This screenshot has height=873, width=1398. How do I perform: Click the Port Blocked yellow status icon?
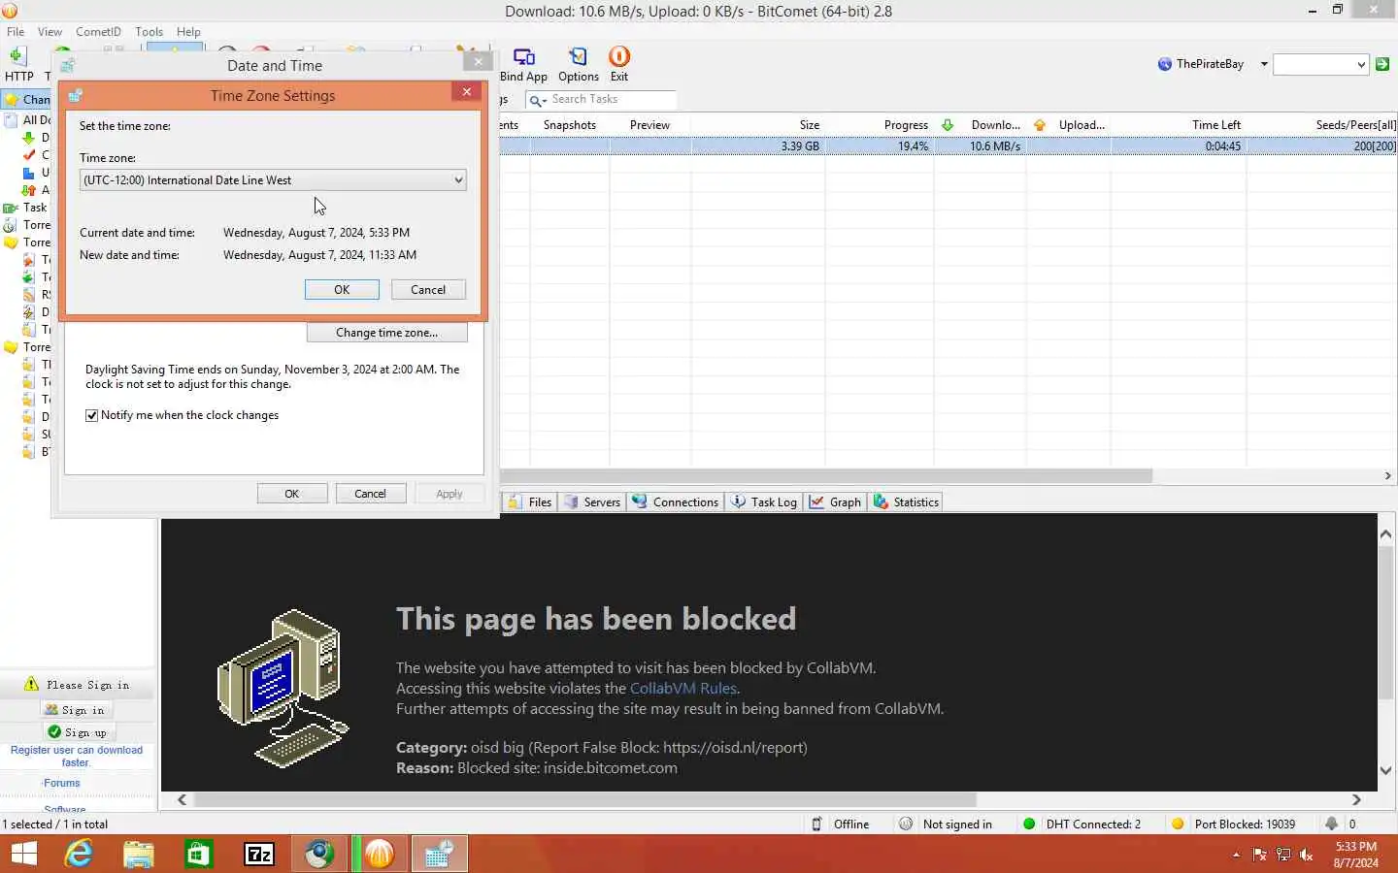coord(1178,824)
